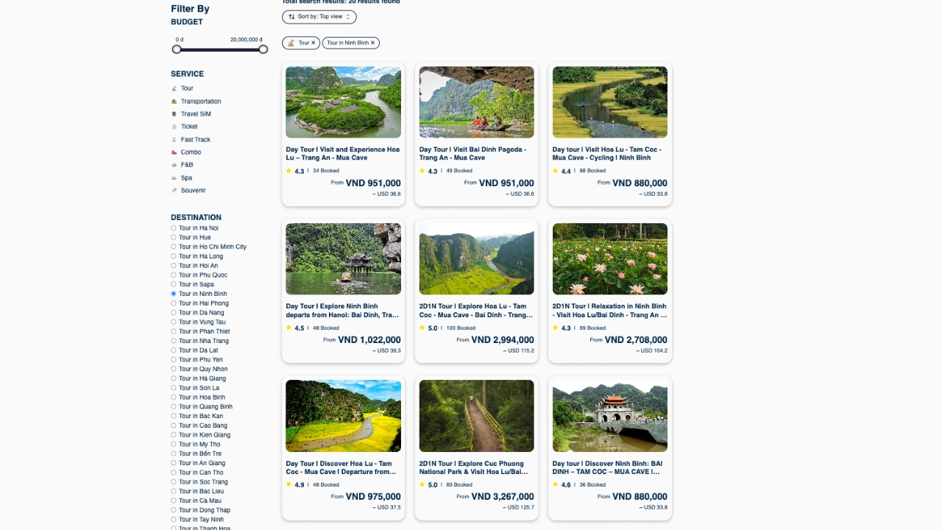Select Tour in Da Lat destination
This screenshot has height=530, width=942.
pos(174,350)
